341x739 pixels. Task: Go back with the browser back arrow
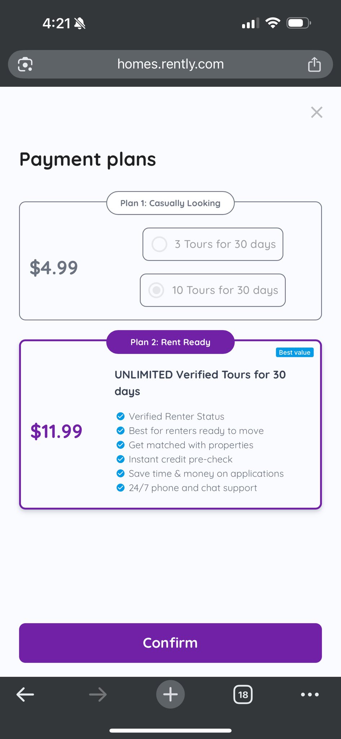25,694
